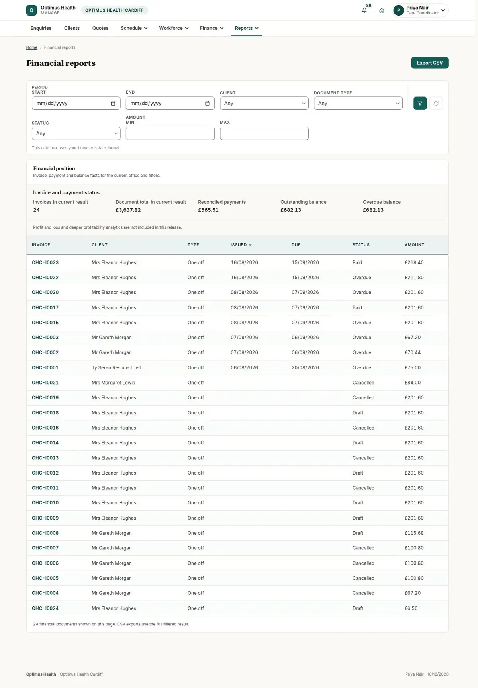
Task: Click Mr Gareth Morgan in OHC-I0003 row
Action: 112,338
